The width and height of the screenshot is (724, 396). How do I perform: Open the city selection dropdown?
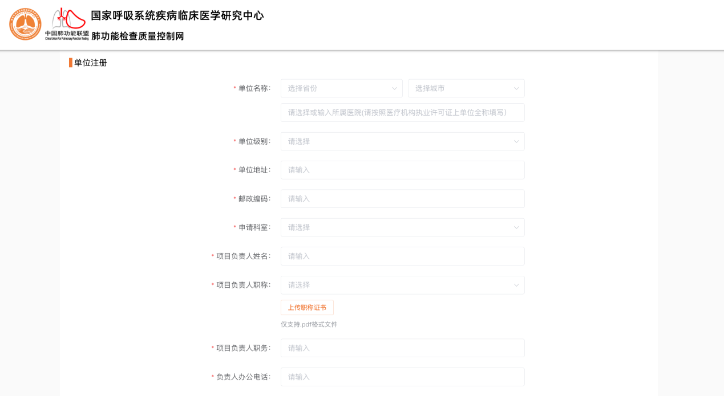coord(466,88)
